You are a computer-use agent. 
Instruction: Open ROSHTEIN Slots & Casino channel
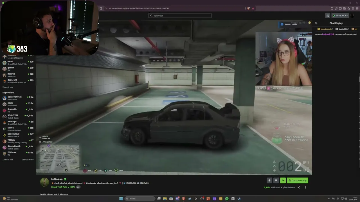tap(18, 116)
